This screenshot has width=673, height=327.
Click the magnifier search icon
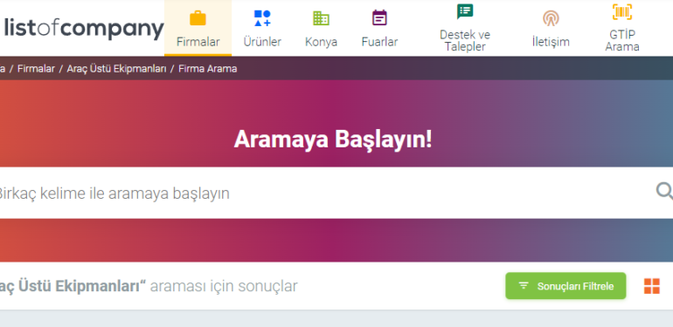[x=664, y=191]
